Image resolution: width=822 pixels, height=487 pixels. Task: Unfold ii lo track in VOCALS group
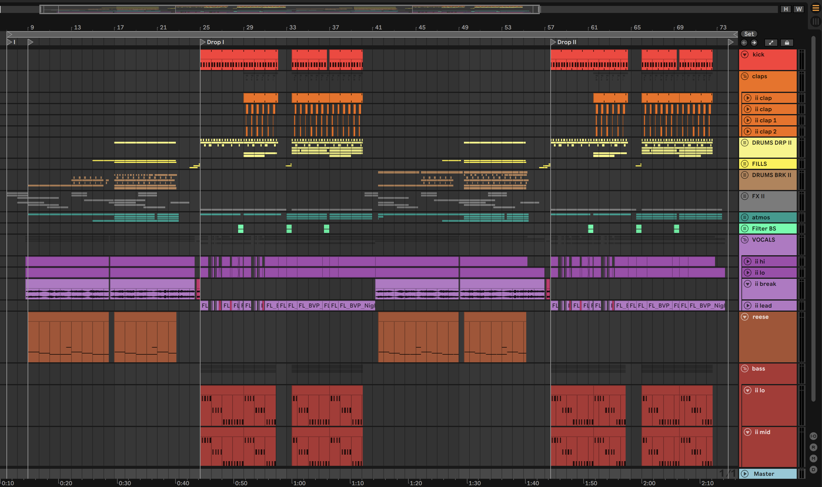point(748,272)
